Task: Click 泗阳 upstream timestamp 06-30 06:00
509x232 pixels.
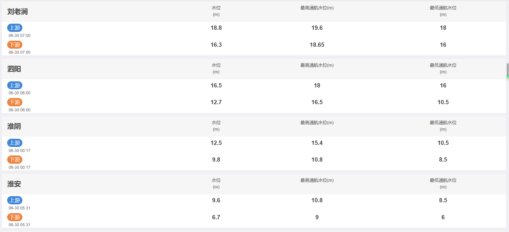Action: pos(19,93)
